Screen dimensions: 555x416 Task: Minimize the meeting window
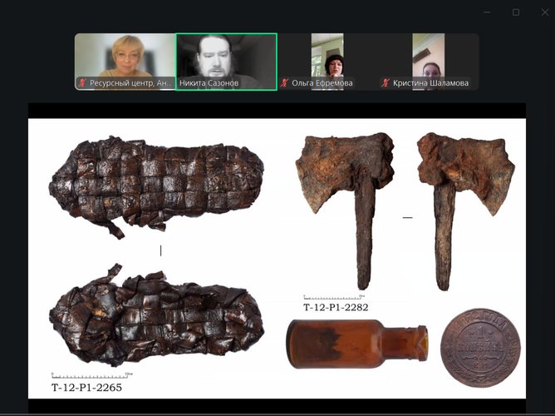tap(487, 12)
